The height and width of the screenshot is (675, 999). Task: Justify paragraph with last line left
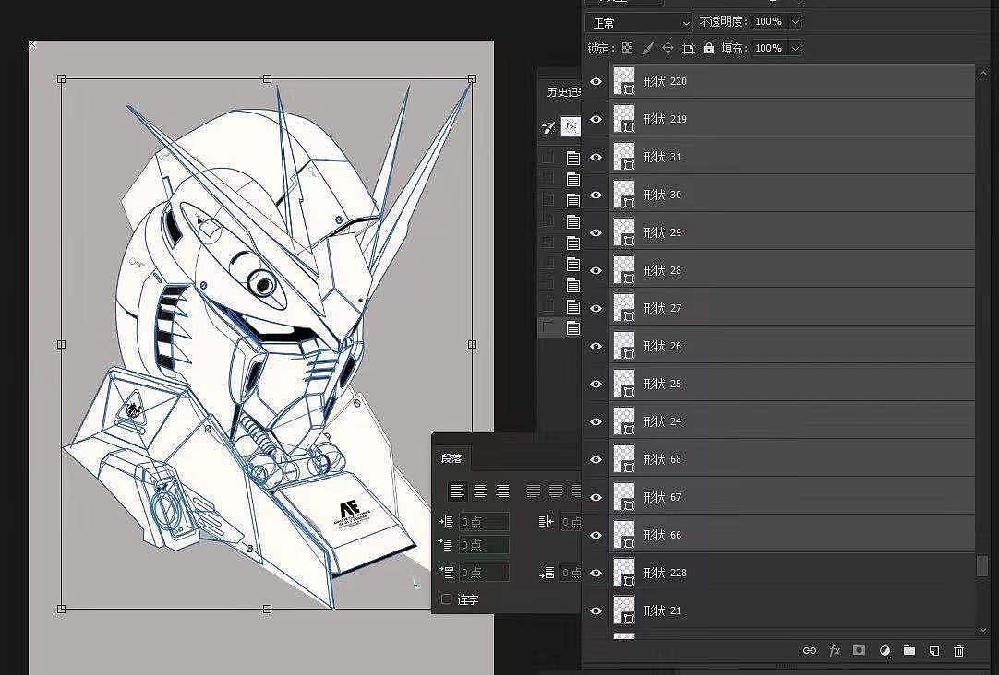tap(534, 491)
